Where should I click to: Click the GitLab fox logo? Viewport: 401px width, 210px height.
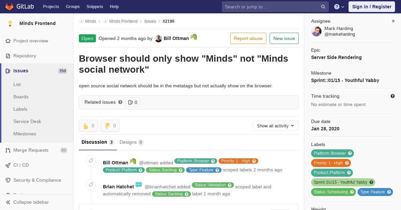click(9, 7)
